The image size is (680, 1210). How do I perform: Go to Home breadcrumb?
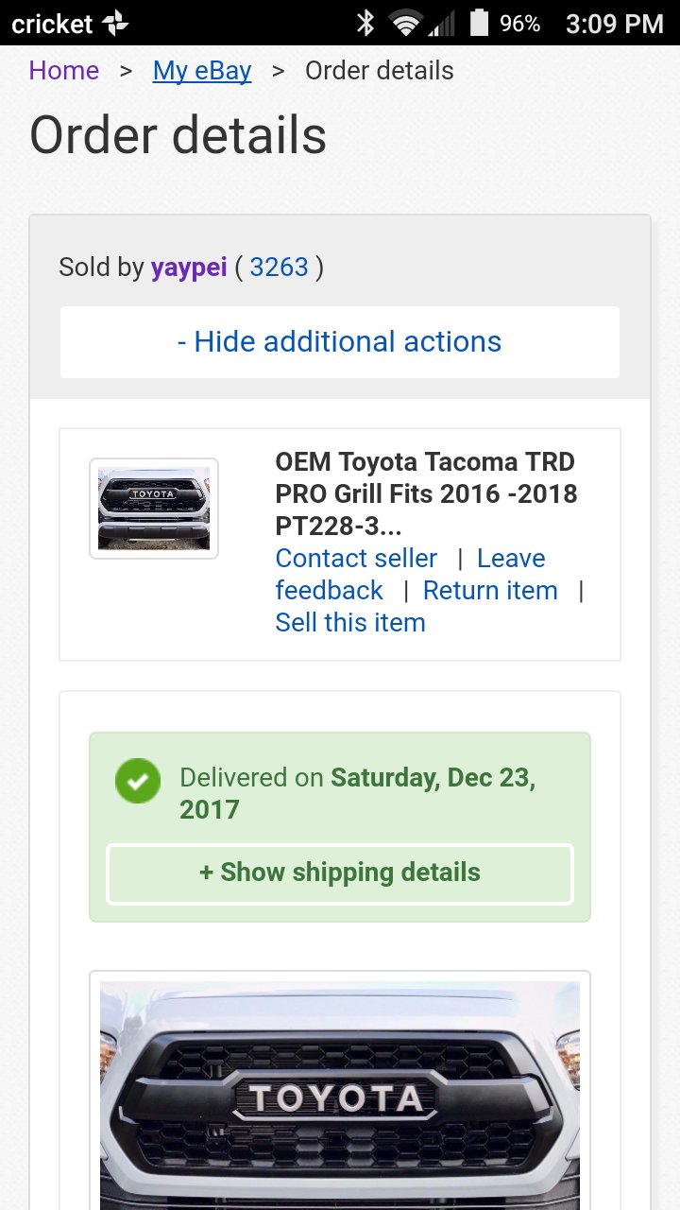point(64,71)
